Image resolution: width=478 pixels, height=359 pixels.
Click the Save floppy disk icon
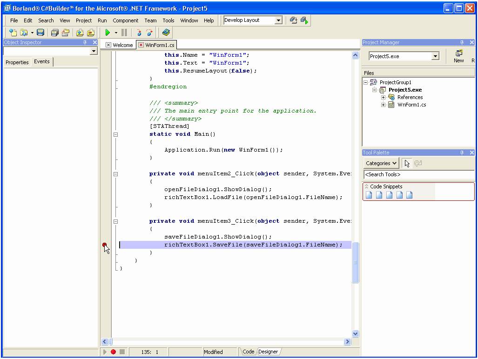[x=40, y=33]
